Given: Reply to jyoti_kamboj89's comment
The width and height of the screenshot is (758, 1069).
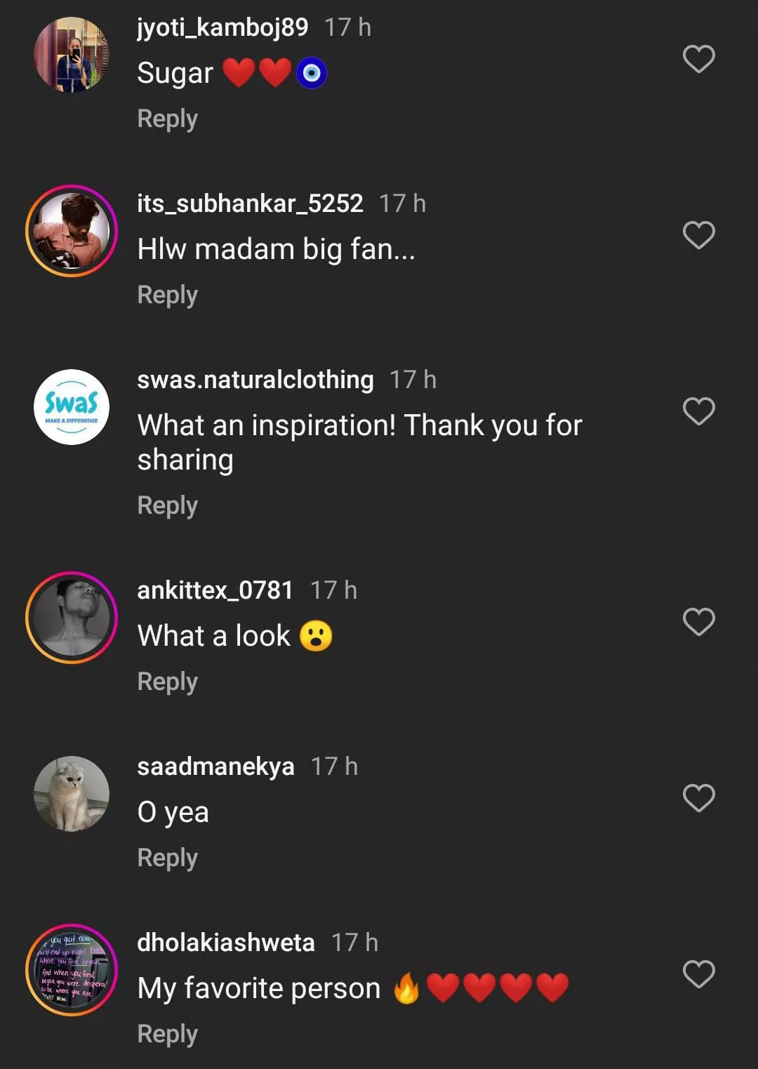Looking at the screenshot, I should click(167, 119).
